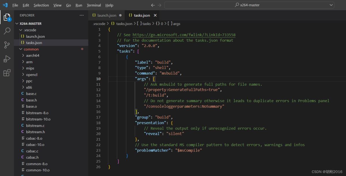Go back using the navigation arrow

[x=153, y=5]
